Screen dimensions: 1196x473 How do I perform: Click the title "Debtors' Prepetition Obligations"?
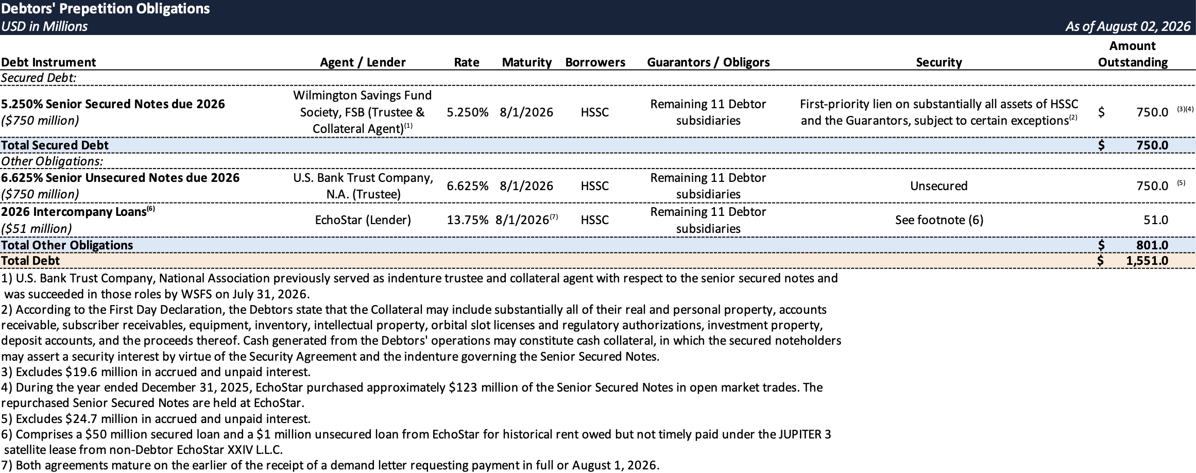coord(106,9)
